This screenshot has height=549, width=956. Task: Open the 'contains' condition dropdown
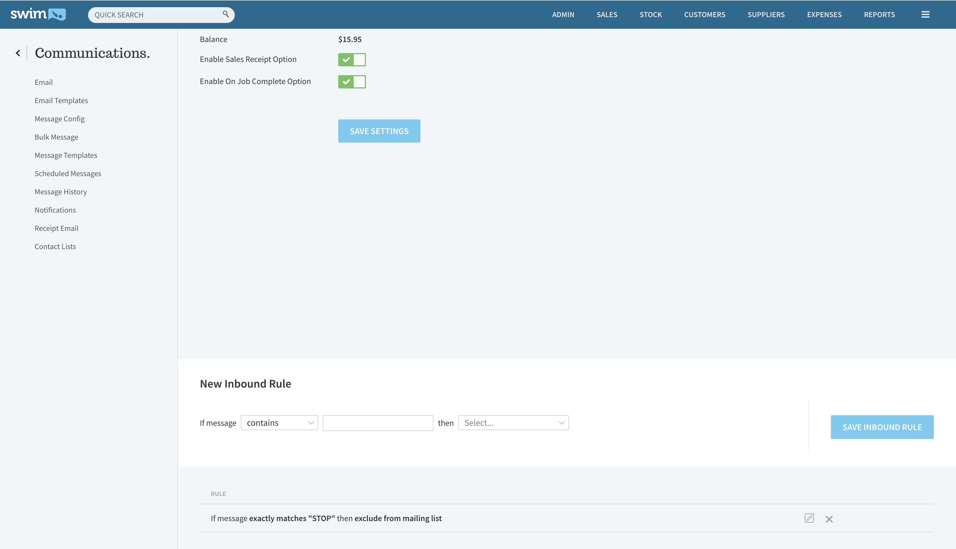pyautogui.click(x=279, y=423)
